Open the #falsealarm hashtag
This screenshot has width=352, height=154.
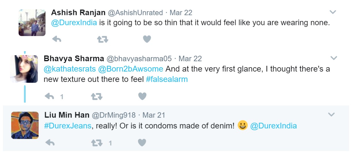coord(167,79)
